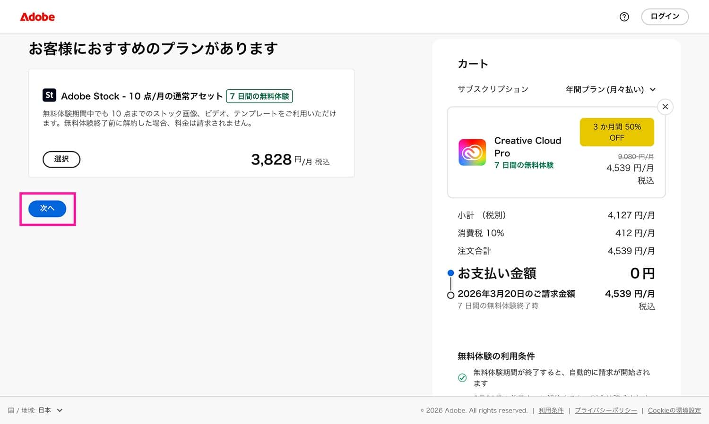Click the "7 日間の無料体験" label under Creative Cloud Pro
This screenshot has height=424, width=709.
(523, 165)
